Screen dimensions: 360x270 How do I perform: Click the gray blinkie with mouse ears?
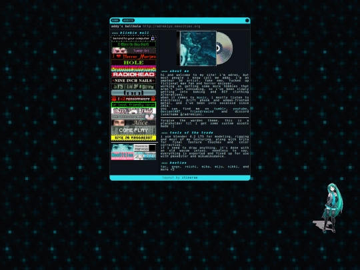click(x=133, y=117)
